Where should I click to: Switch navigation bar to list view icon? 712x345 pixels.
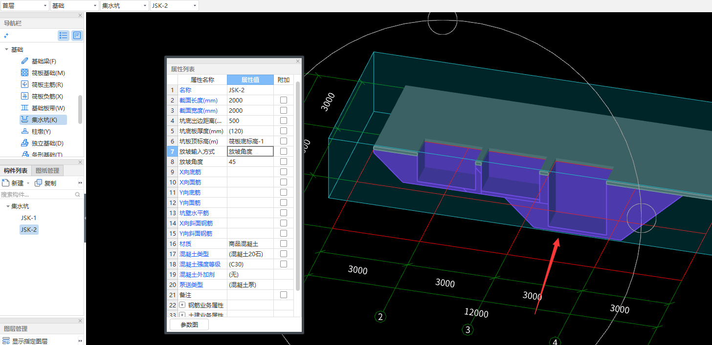coord(64,35)
